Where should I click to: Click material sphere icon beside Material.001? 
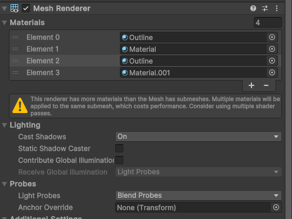click(125, 73)
